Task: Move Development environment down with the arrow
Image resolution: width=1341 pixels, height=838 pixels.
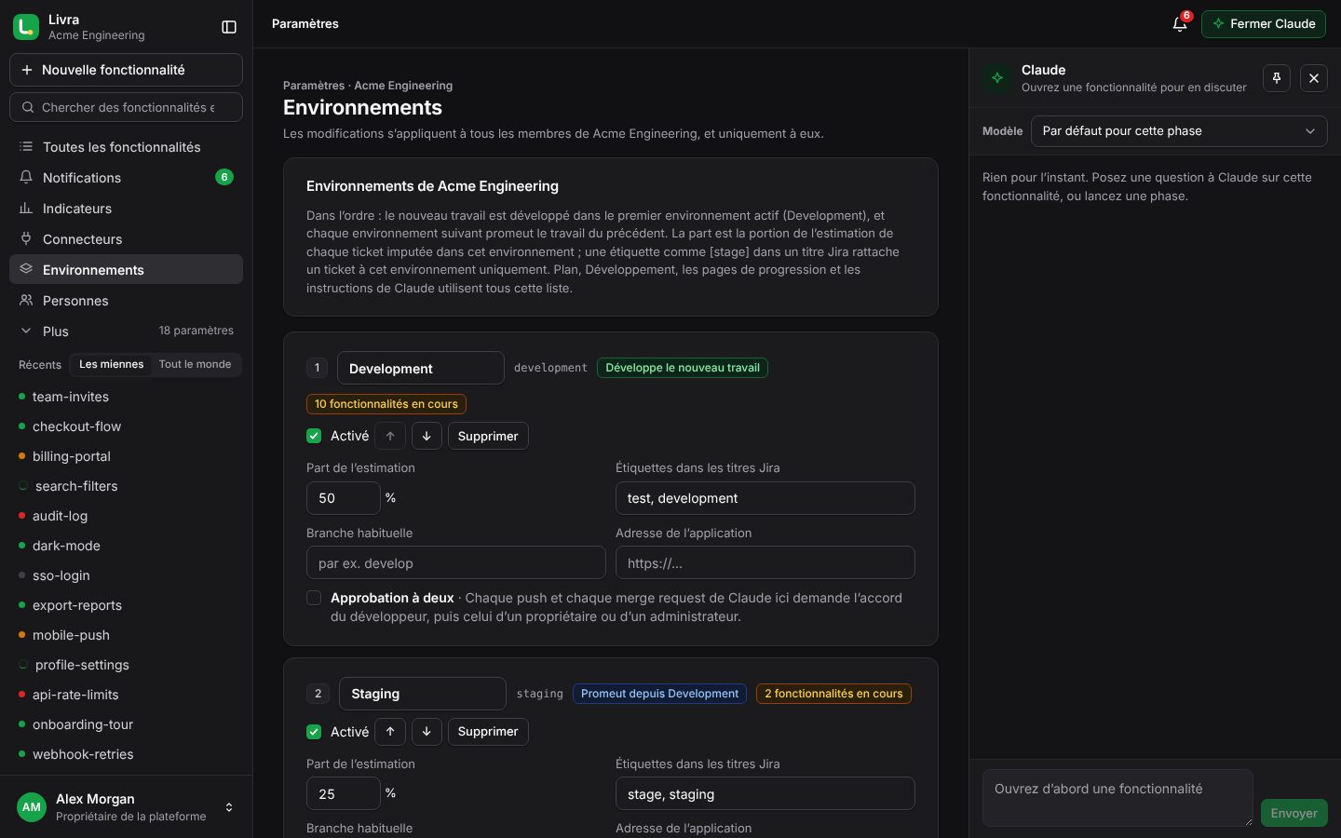Action: 427,436
